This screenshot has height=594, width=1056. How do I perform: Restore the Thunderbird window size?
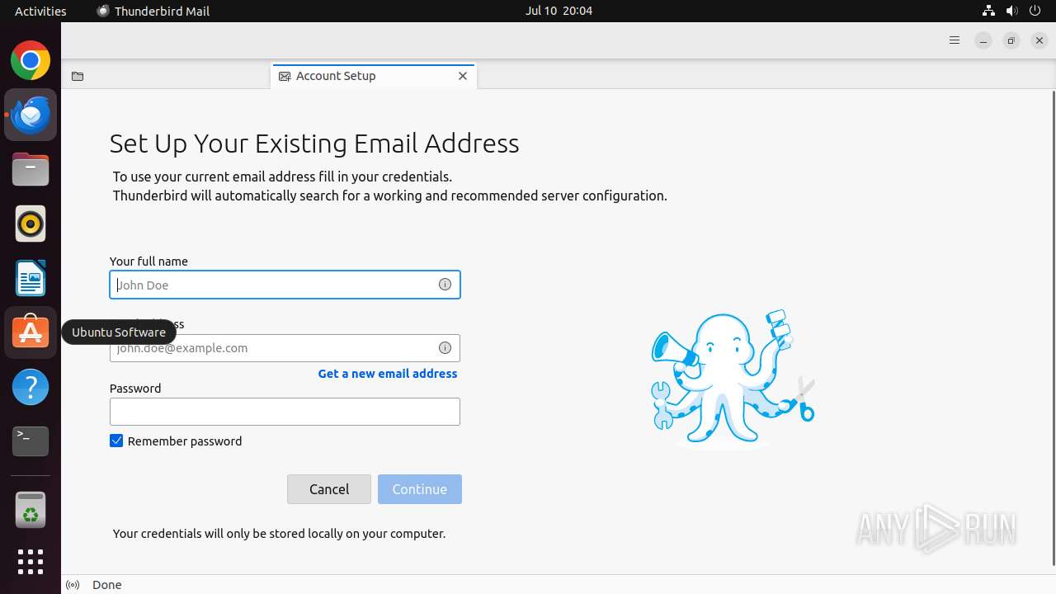(1011, 40)
